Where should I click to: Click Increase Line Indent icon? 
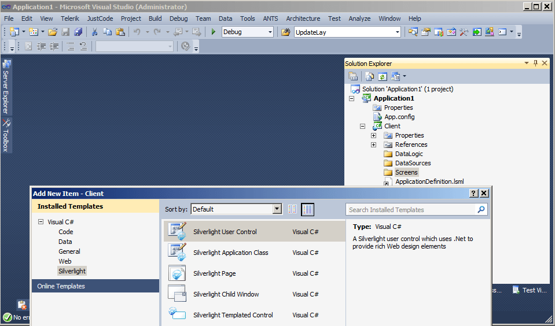54,46
